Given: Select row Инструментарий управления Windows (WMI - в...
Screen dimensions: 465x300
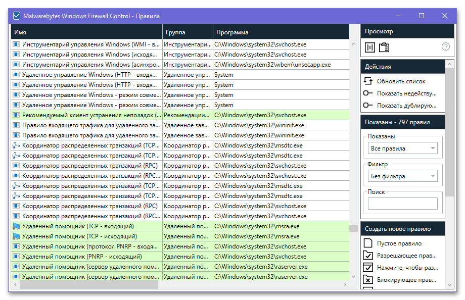Looking at the screenshot, I should (180, 44).
